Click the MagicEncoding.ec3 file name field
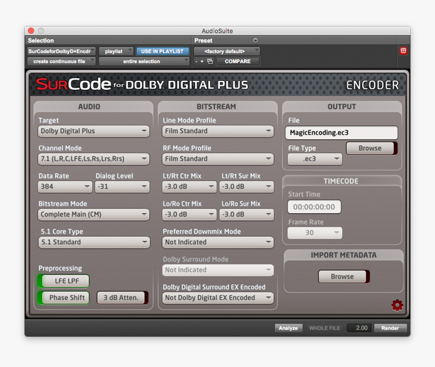 341,133
